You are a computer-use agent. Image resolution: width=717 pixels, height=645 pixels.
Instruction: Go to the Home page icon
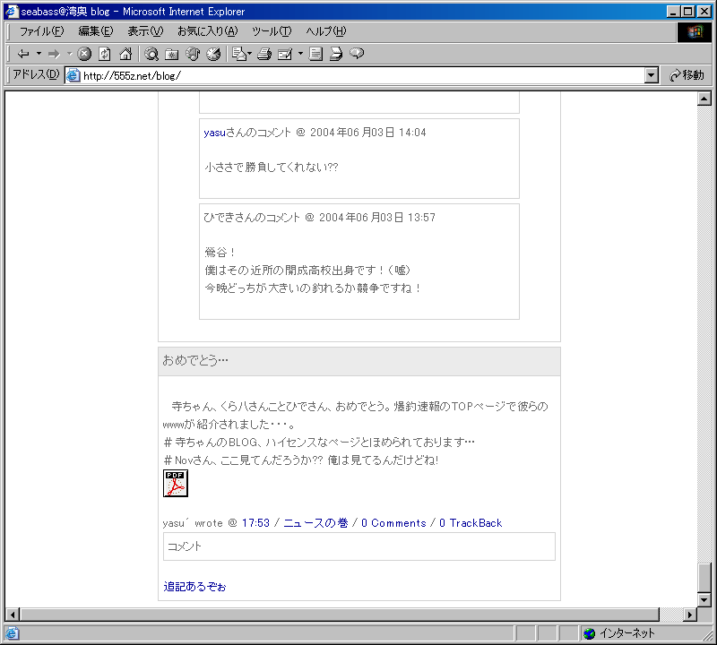click(x=125, y=54)
